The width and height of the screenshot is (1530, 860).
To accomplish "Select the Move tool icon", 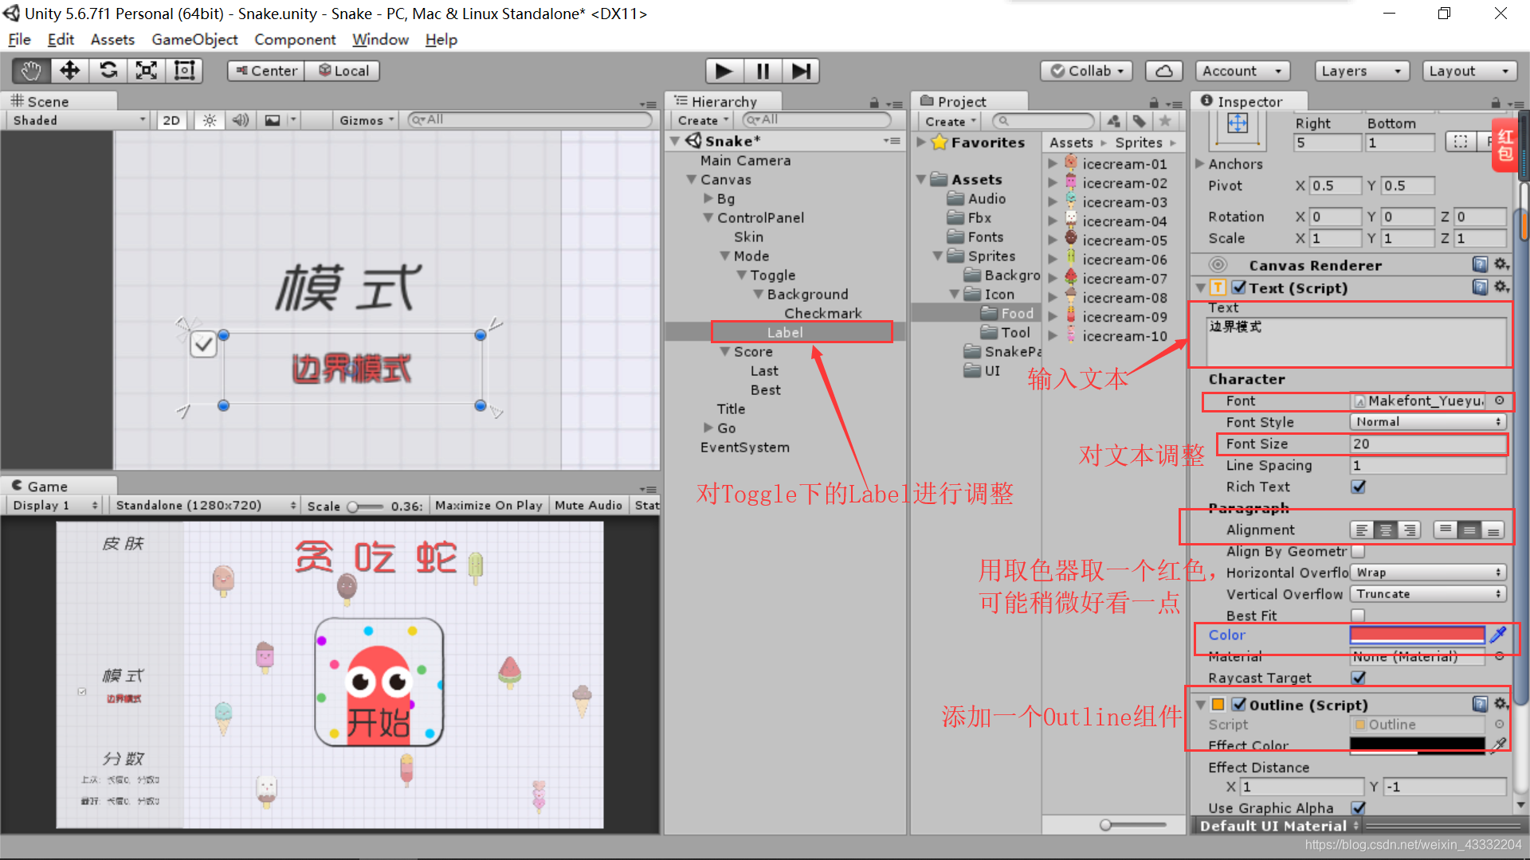I will [69, 69].
